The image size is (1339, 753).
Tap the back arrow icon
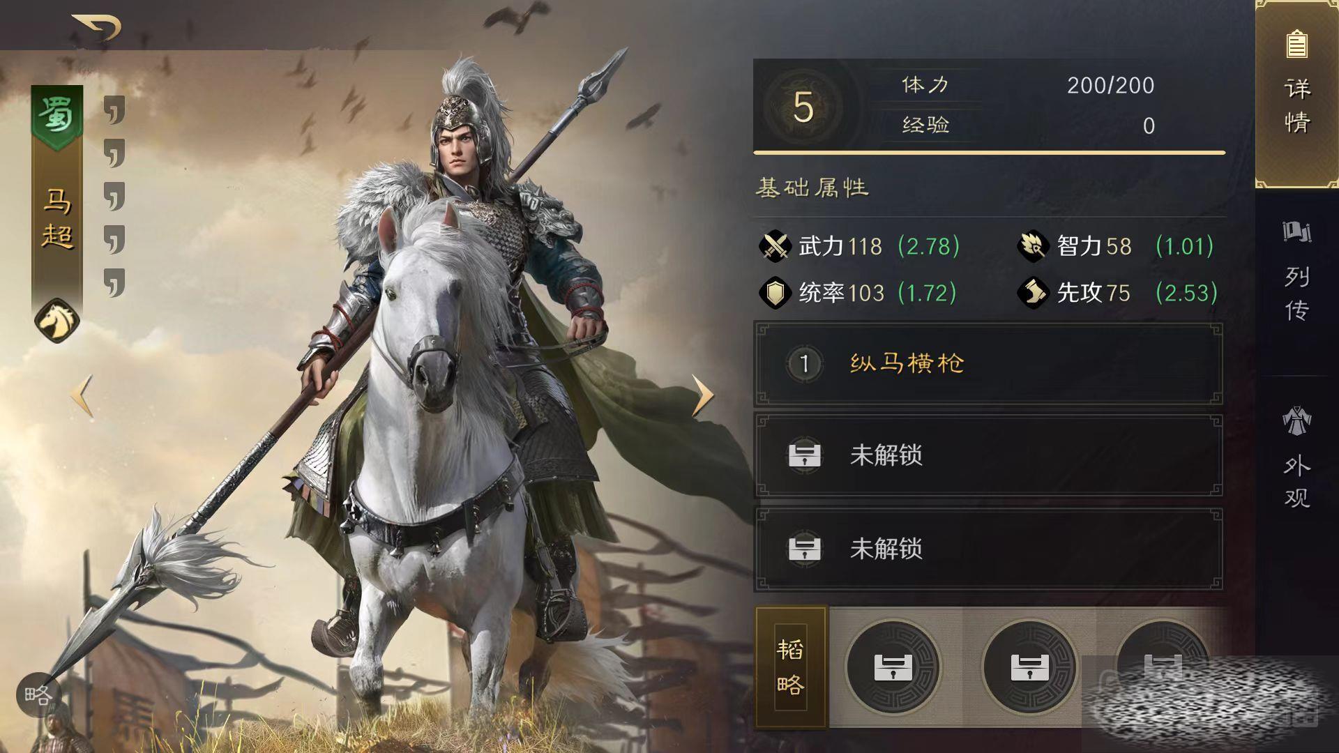pos(96,26)
